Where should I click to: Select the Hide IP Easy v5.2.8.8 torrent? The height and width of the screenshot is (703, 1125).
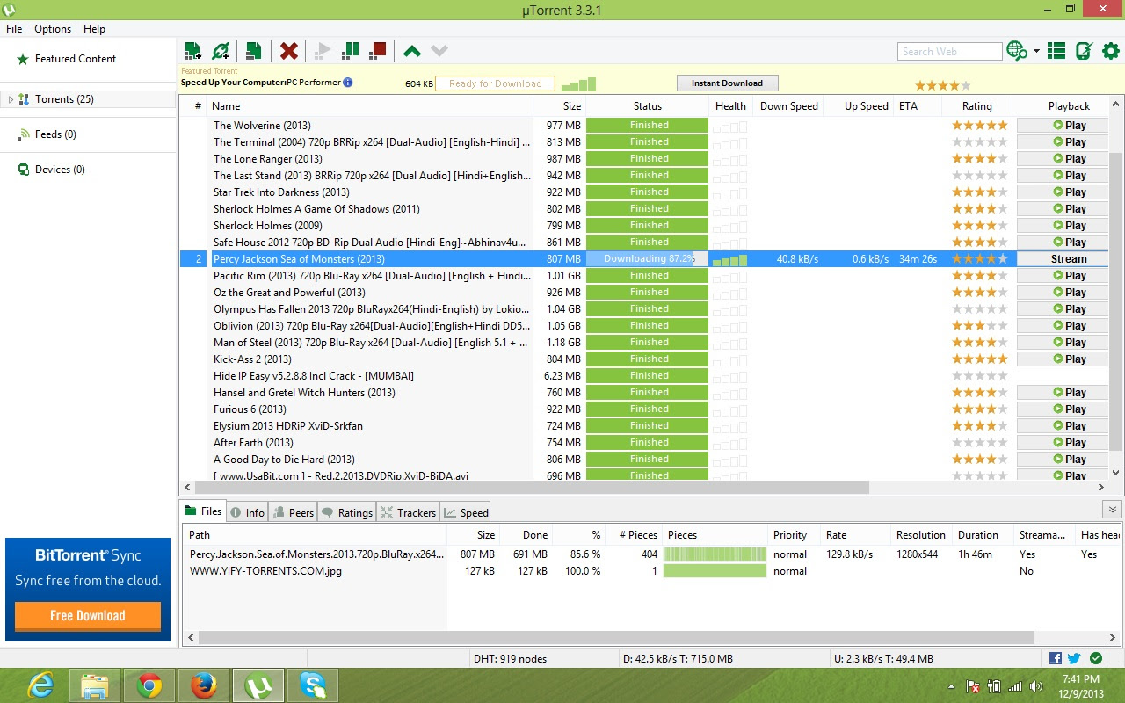[x=644, y=375]
